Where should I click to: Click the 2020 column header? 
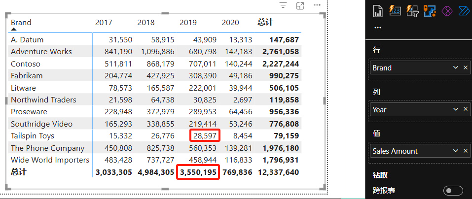pos(230,23)
